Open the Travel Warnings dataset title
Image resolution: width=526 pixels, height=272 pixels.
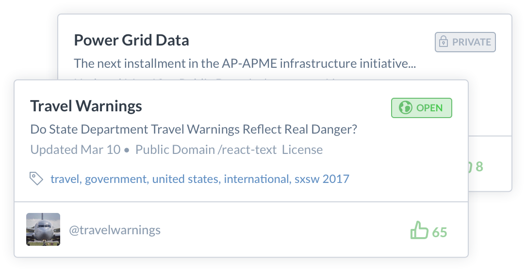[x=86, y=106]
